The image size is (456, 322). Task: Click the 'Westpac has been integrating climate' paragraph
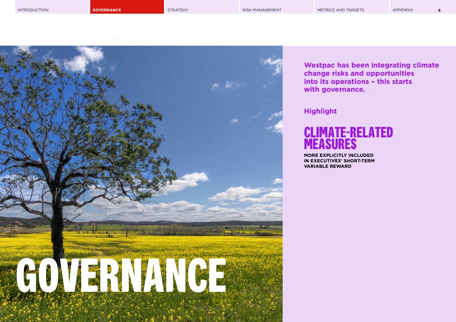click(x=371, y=77)
